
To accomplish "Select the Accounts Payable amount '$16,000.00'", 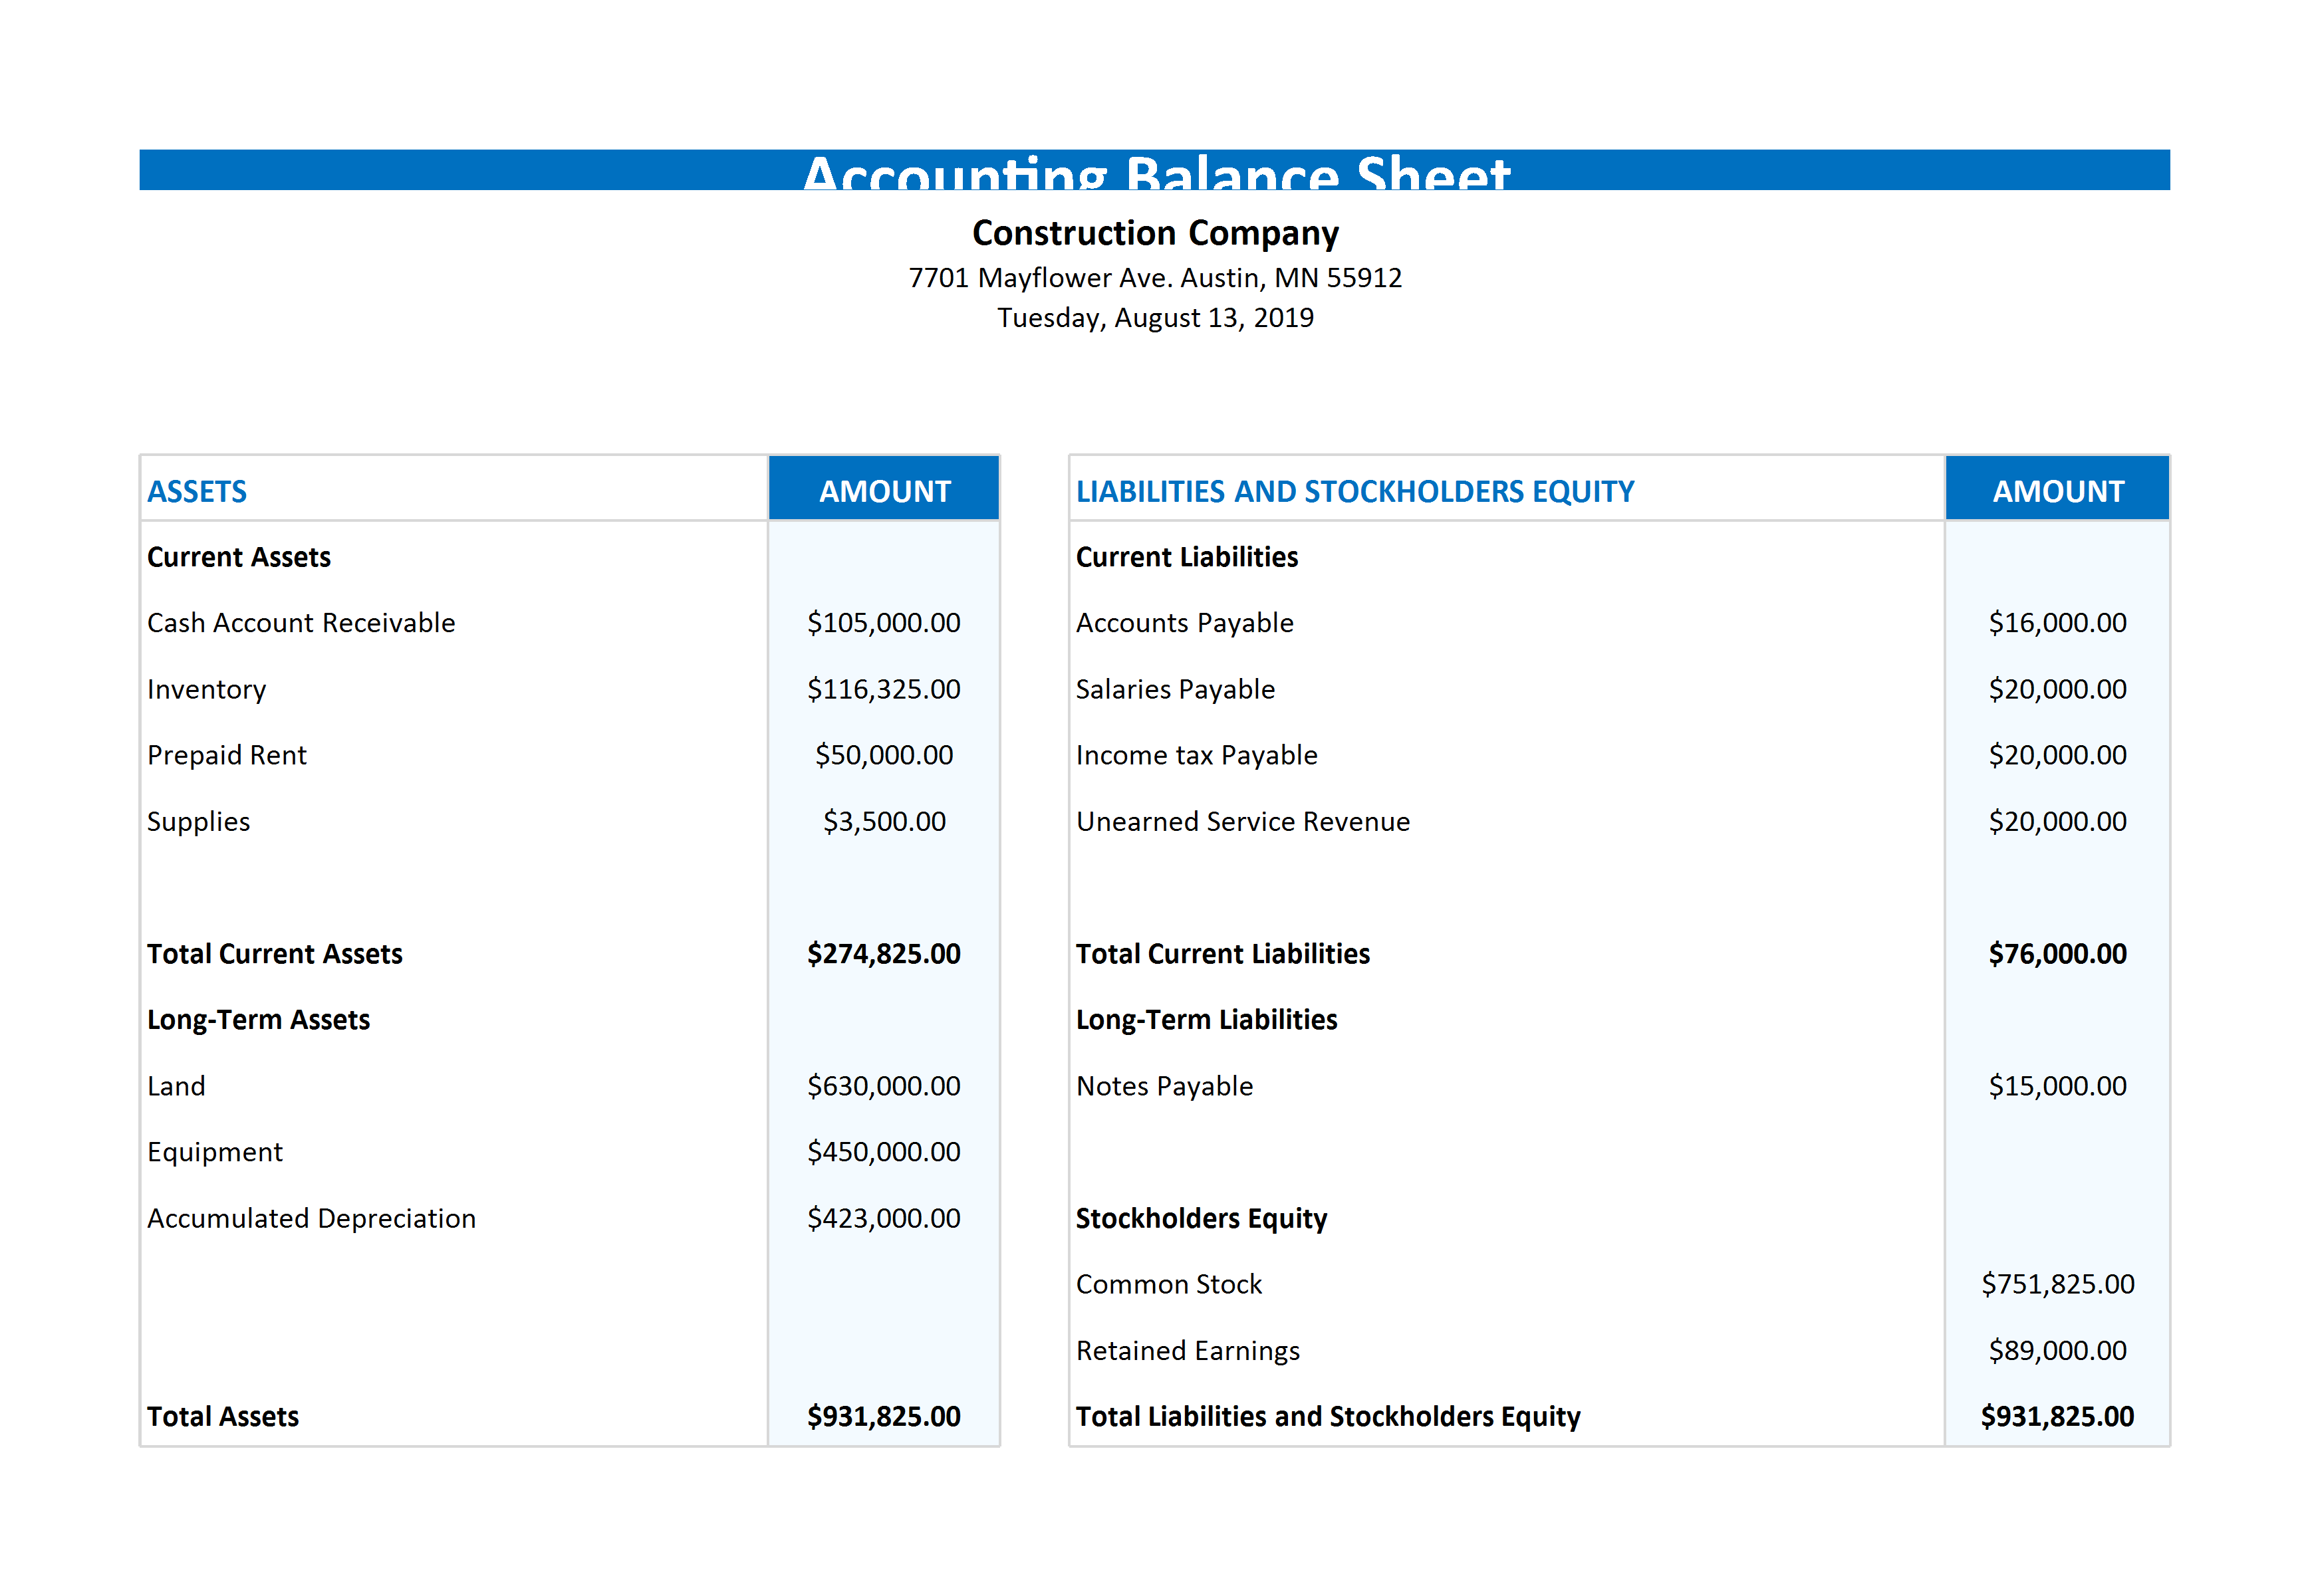I will pos(2058,623).
